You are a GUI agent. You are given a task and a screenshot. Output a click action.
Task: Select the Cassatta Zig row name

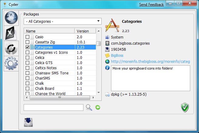tap(45, 42)
